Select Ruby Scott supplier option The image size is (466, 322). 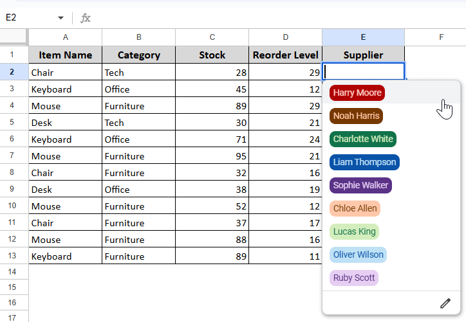[354, 278]
